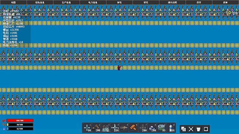The height and width of the screenshot is (134, 239).
Task: Select hotbar slot 9 green machine item
Action: pos(162,128)
